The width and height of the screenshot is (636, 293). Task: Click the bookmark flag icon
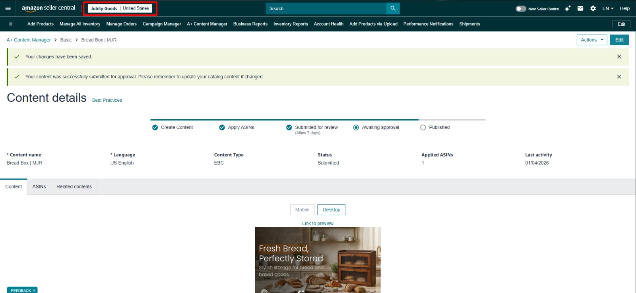pyautogui.click(x=11, y=24)
